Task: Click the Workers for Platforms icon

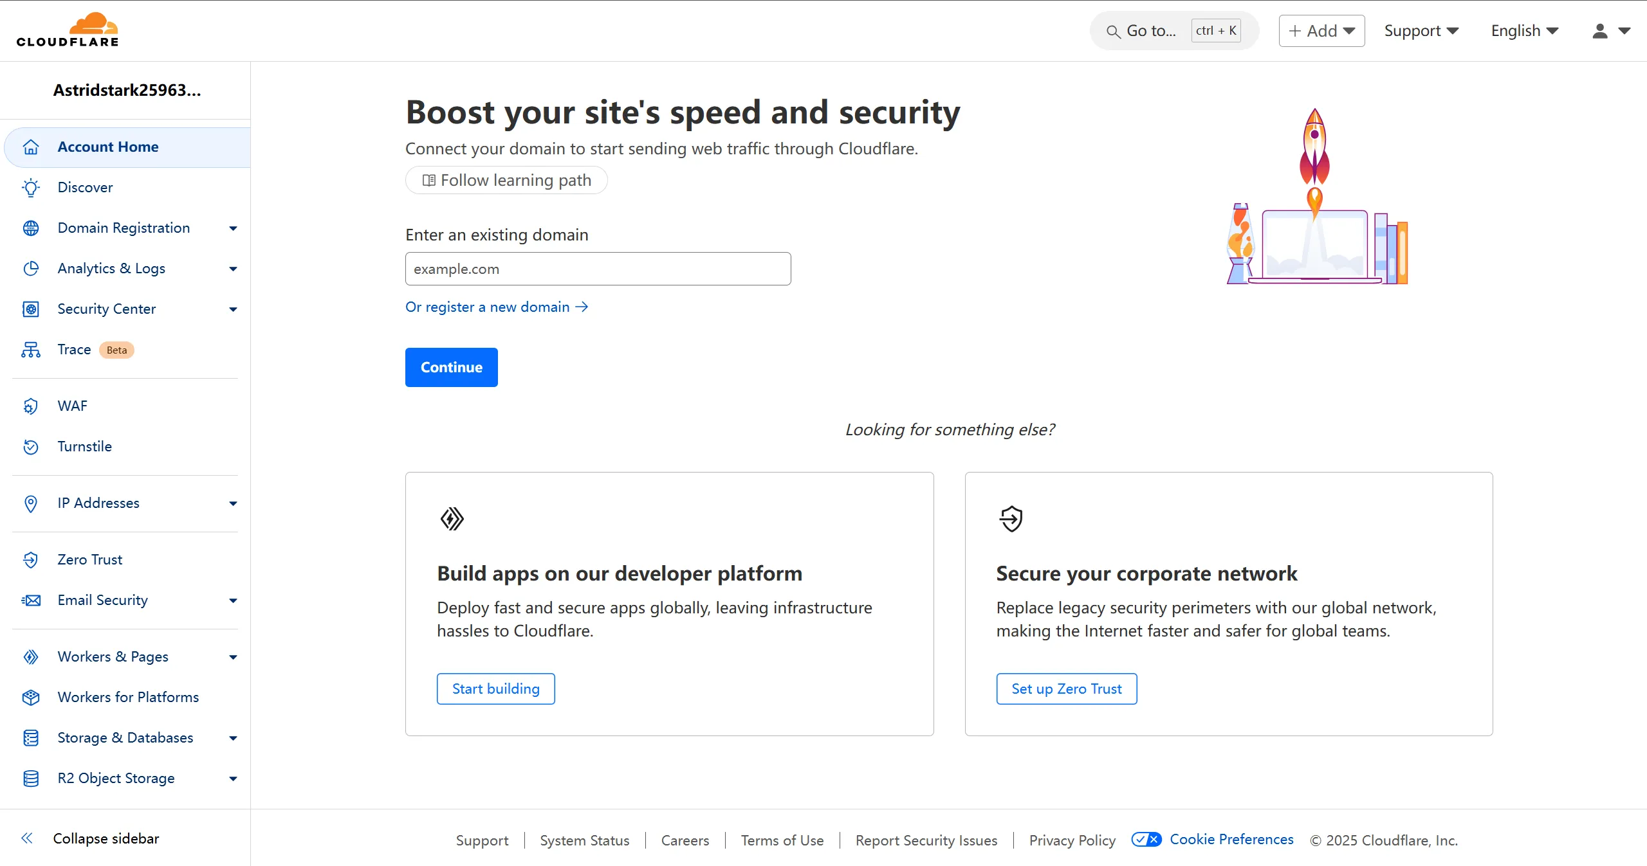Action: 30,698
